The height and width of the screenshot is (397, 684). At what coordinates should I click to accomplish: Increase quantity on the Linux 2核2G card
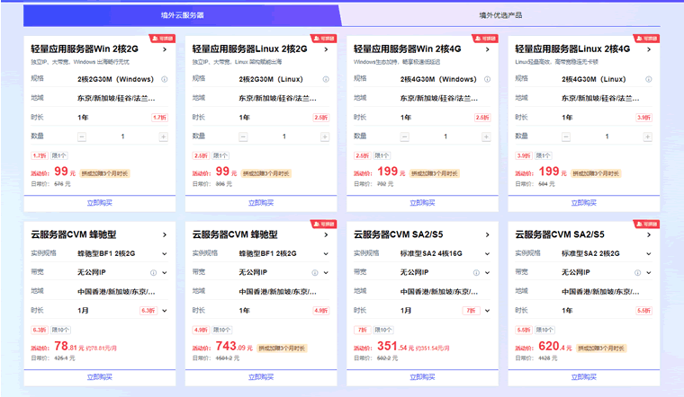coord(325,137)
